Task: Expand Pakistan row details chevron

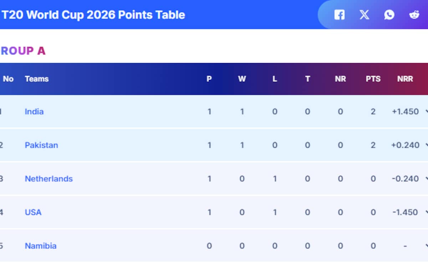Action: click(x=427, y=145)
